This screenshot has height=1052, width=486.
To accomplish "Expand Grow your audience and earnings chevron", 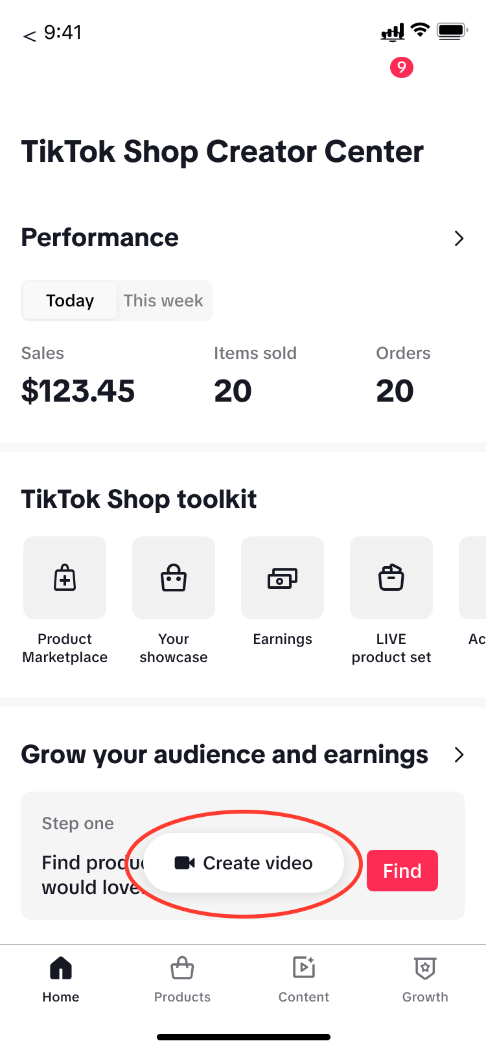I will 459,755.
